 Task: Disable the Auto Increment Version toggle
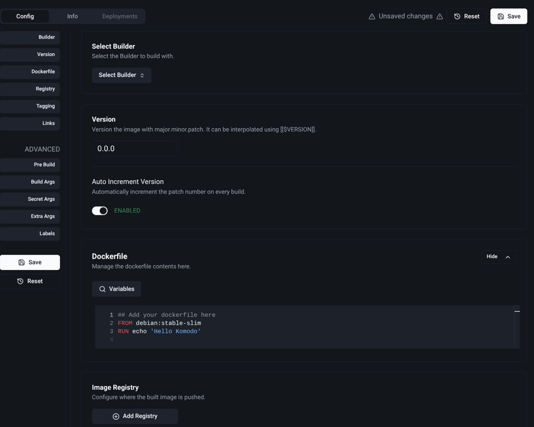click(100, 211)
